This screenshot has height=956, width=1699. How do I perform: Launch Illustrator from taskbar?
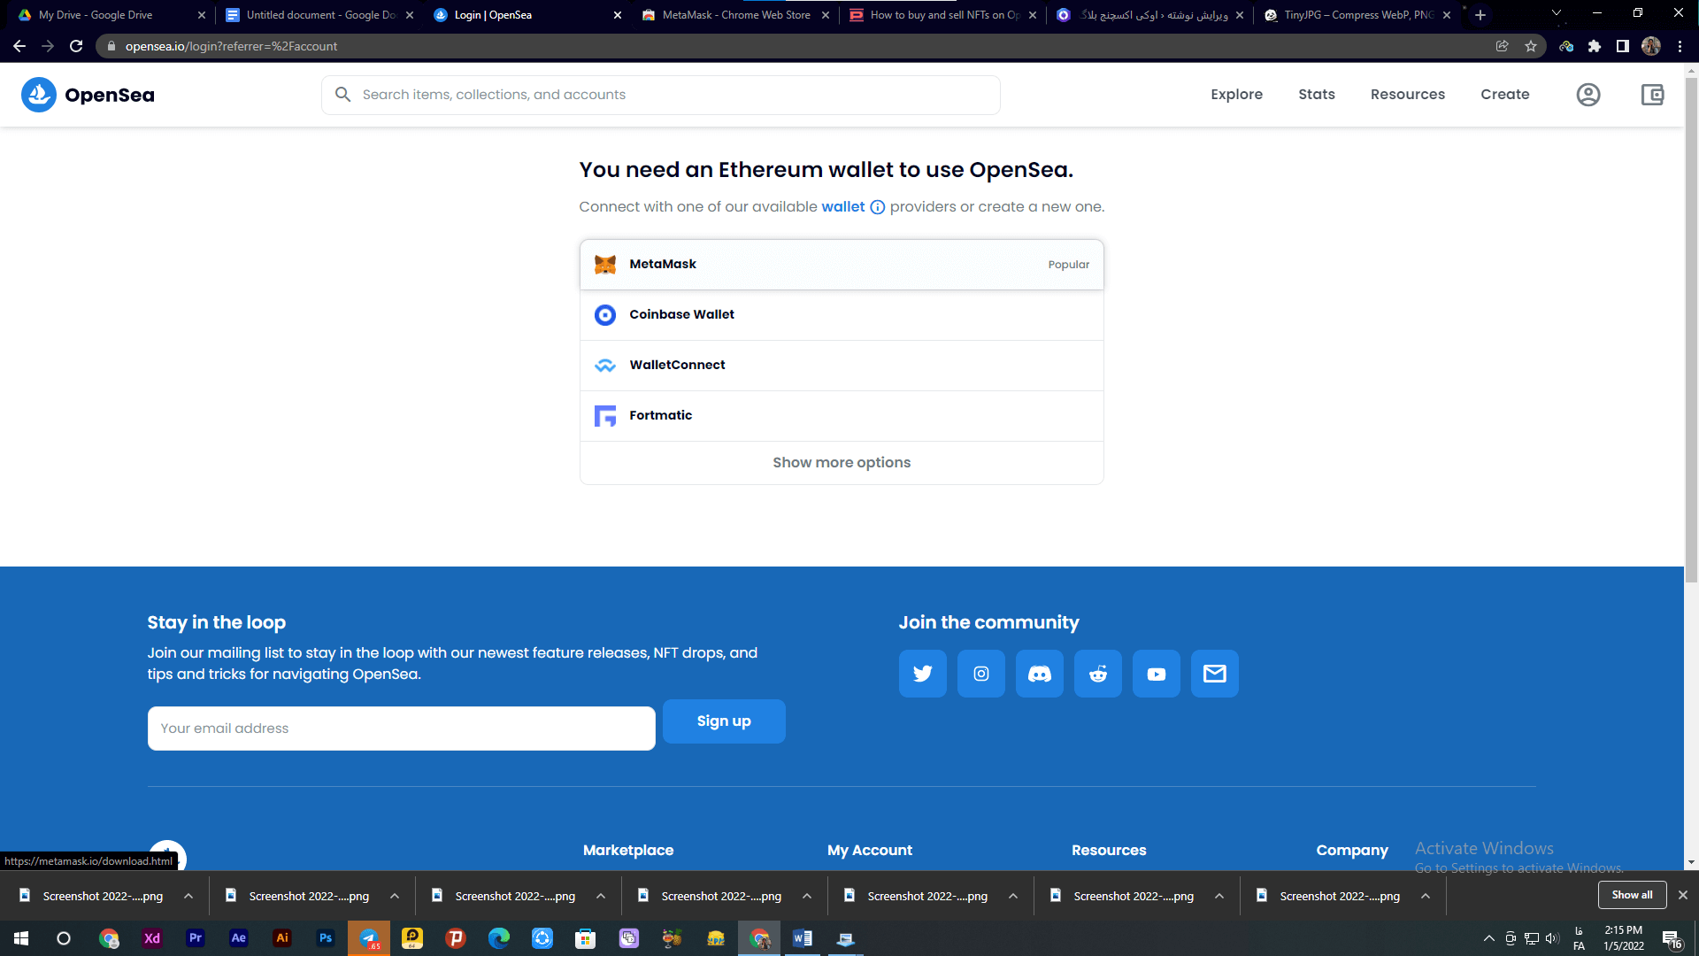[282, 938]
